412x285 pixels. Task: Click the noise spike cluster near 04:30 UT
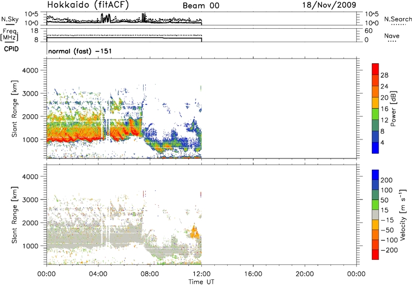[x=106, y=19]
